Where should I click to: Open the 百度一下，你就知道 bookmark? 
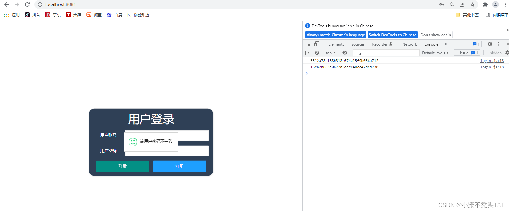click(128, 15)
